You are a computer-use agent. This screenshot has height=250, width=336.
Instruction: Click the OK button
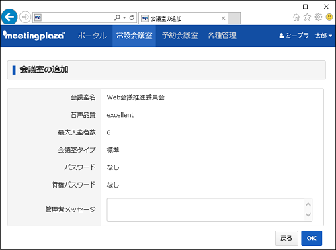coord(312,238)
